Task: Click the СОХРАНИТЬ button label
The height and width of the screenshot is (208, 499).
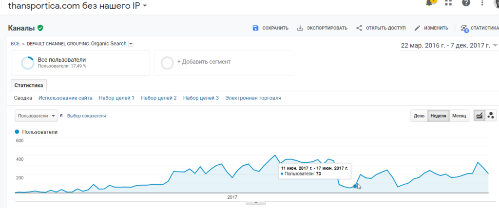Action: (275, 28)
